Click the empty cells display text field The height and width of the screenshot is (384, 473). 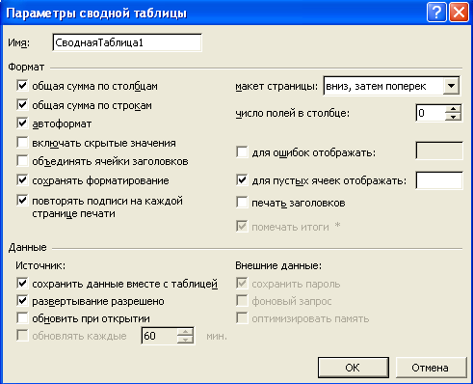[439, 180]
